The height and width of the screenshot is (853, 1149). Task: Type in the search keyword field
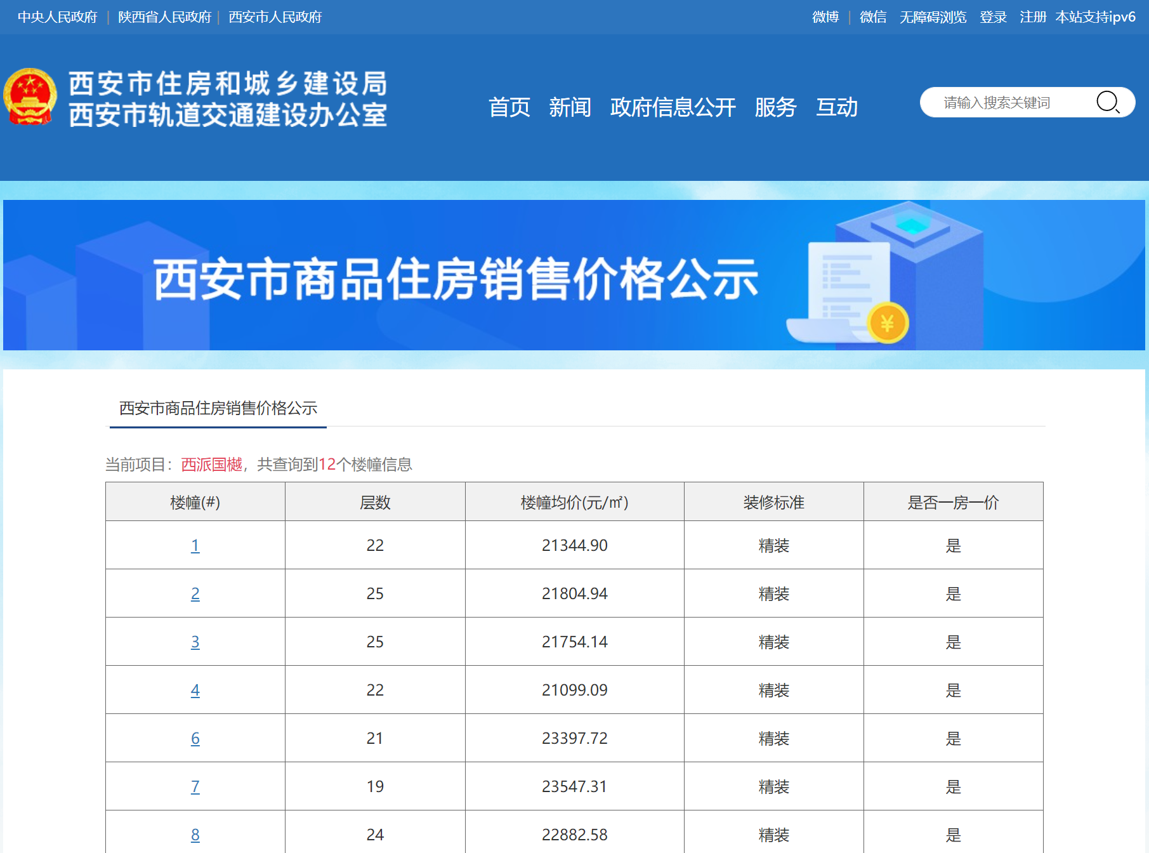tap(1009, 102)
